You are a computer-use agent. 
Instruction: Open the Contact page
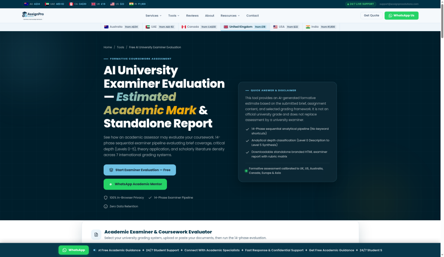(x=253, y=16)
